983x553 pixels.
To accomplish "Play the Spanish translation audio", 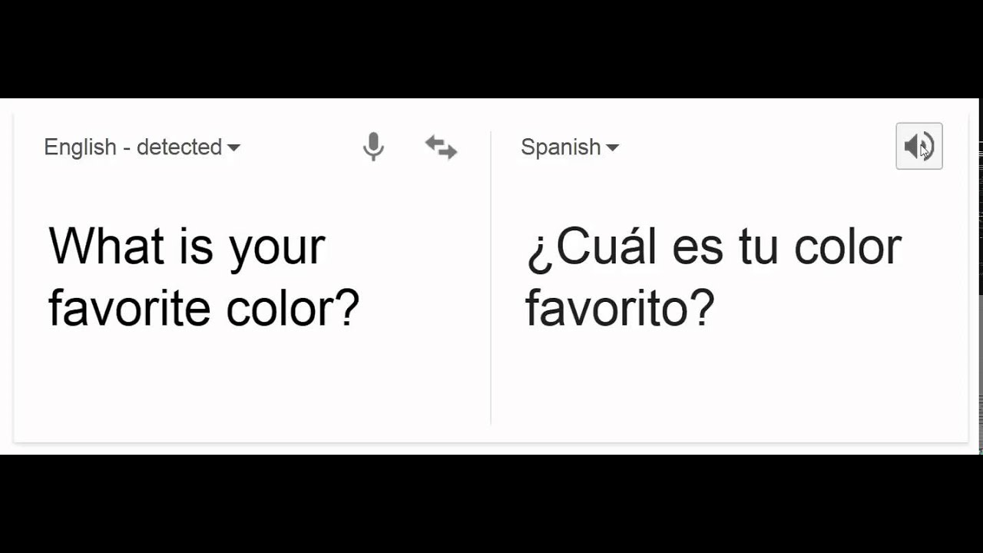I will click(x=918, y=146).
